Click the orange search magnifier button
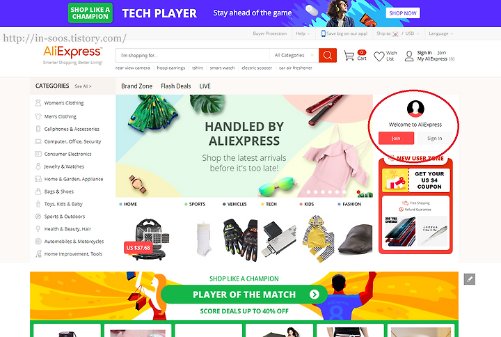 328,55
